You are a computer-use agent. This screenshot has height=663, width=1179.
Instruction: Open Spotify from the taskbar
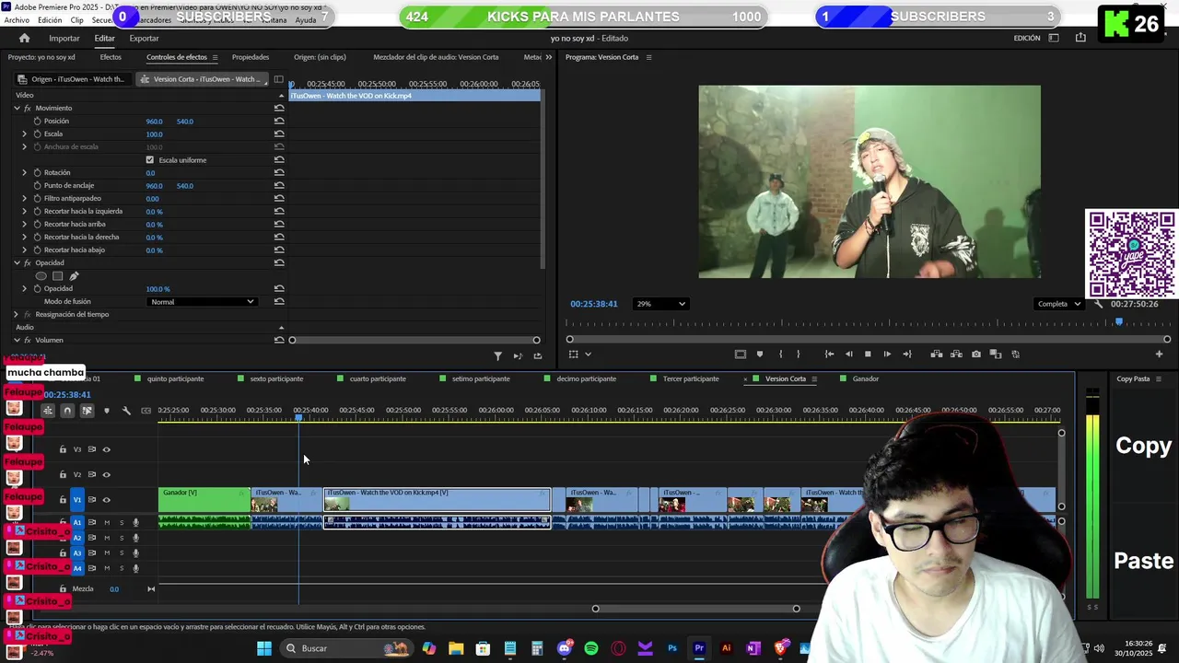[591, 648]
